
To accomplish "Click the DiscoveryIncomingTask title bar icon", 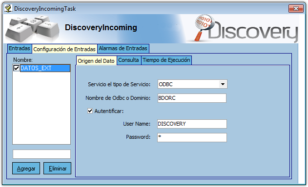I will [8, 9].
